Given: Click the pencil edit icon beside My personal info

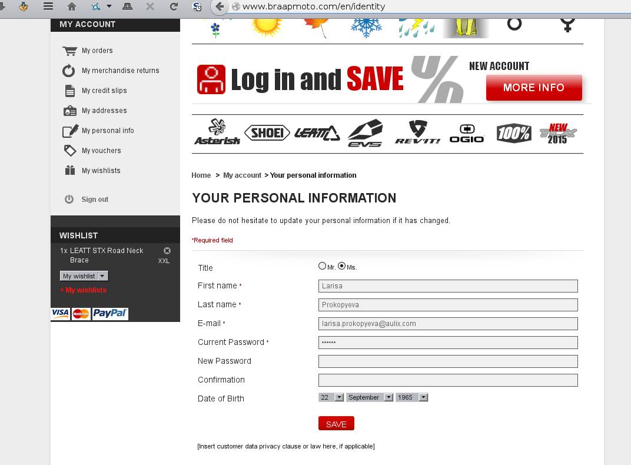Looking at the screenshot, I should click(70, 131).
